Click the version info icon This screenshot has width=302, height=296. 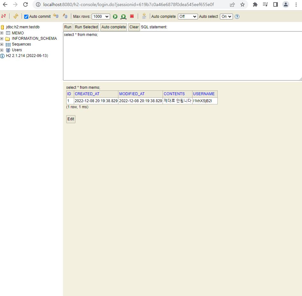coord(2,56)
